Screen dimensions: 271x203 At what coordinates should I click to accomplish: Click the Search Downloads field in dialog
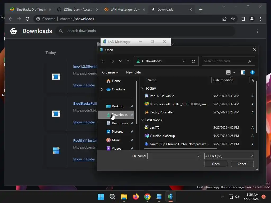pyautogui.click(x=228, y=61)
